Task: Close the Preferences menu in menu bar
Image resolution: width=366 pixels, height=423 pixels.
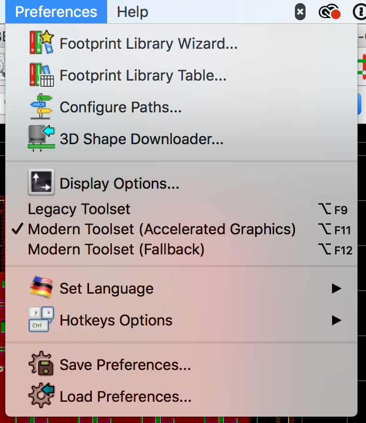Action: point(56,12)
